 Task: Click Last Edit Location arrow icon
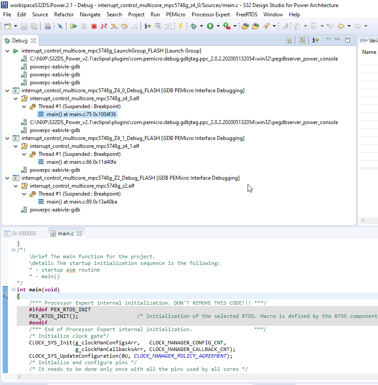[x=330, y=26]
